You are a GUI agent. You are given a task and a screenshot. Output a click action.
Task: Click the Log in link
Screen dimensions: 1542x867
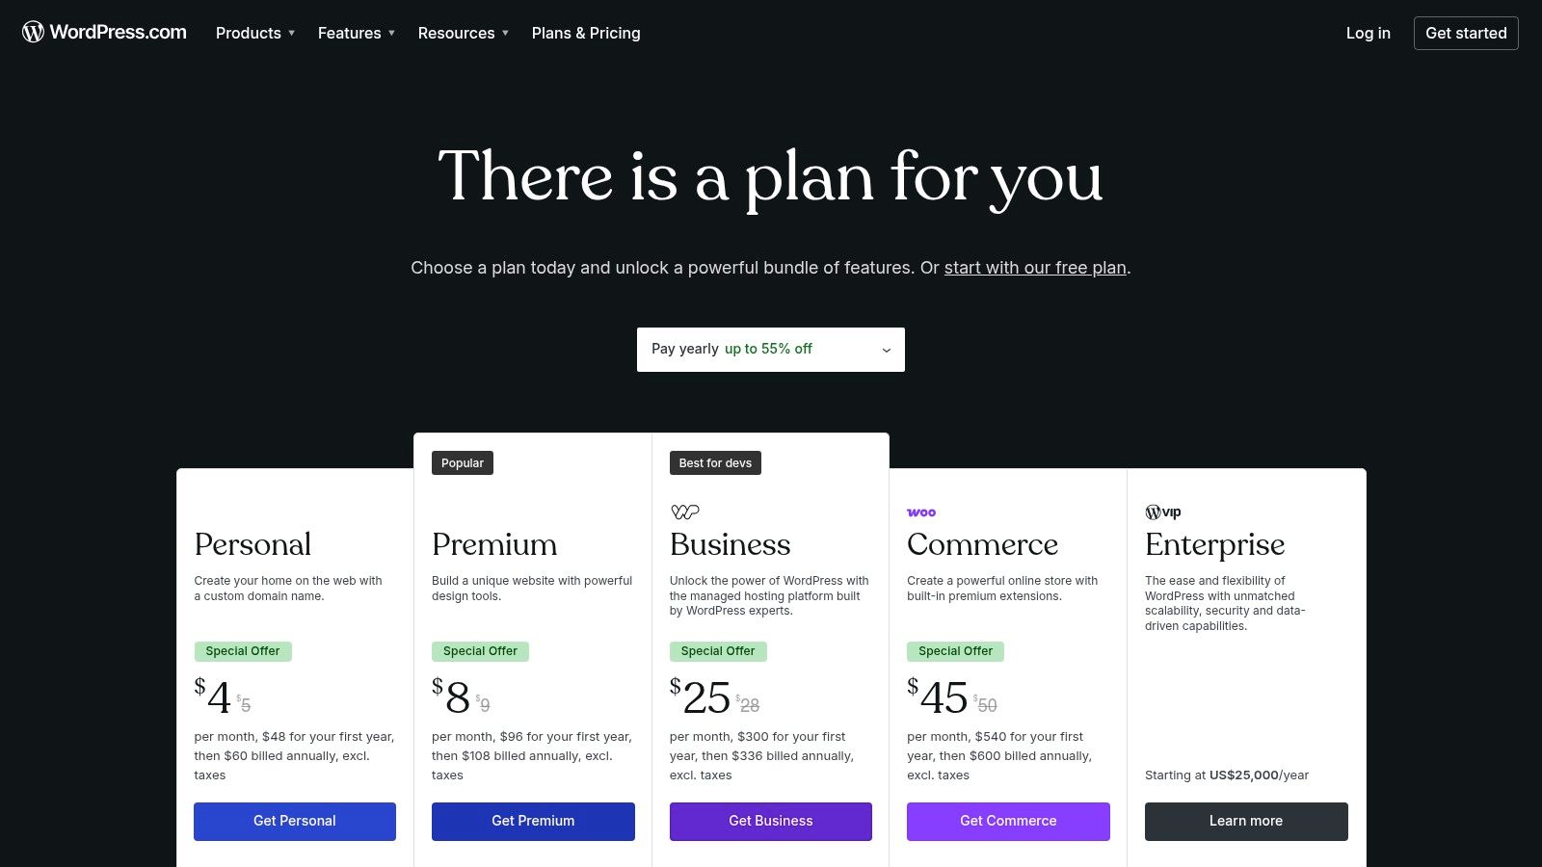[x=1367, y=33]
